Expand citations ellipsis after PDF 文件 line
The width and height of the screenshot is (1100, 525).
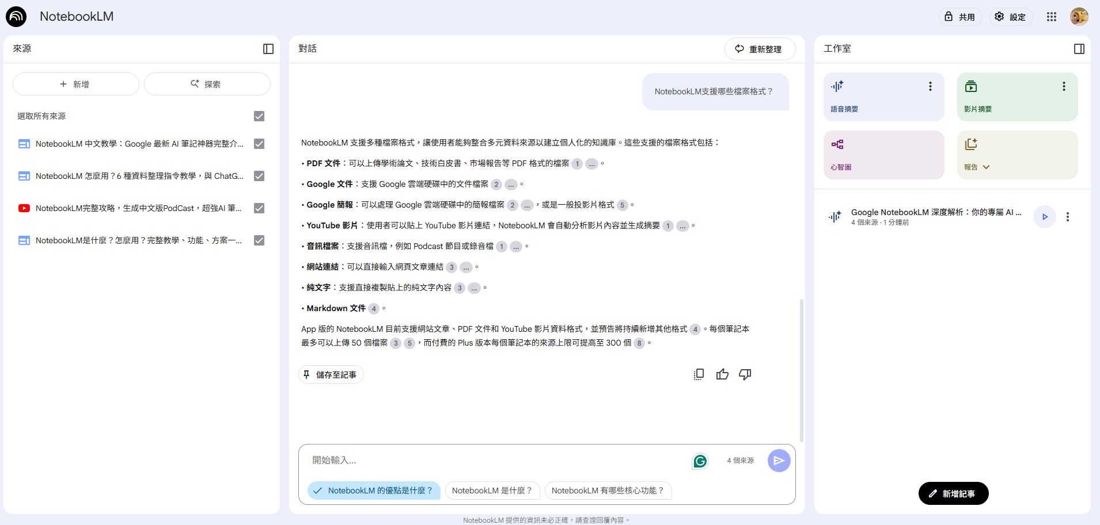point(591,164)
